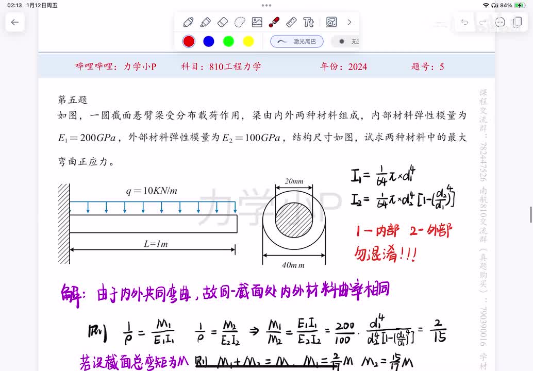Select the Pen tool

click(188, 23)
